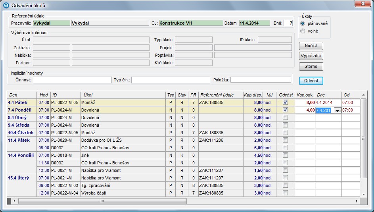The height and width of the screenshot is (212, 374).
Task: Click the first Projekt field
Action: tap(194, 48)
